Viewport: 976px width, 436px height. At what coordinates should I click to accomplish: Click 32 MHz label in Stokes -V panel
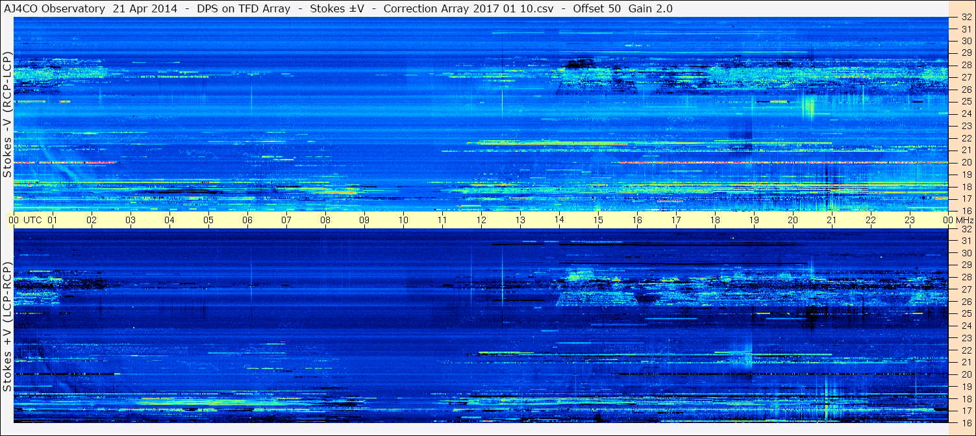click(966, 18)
